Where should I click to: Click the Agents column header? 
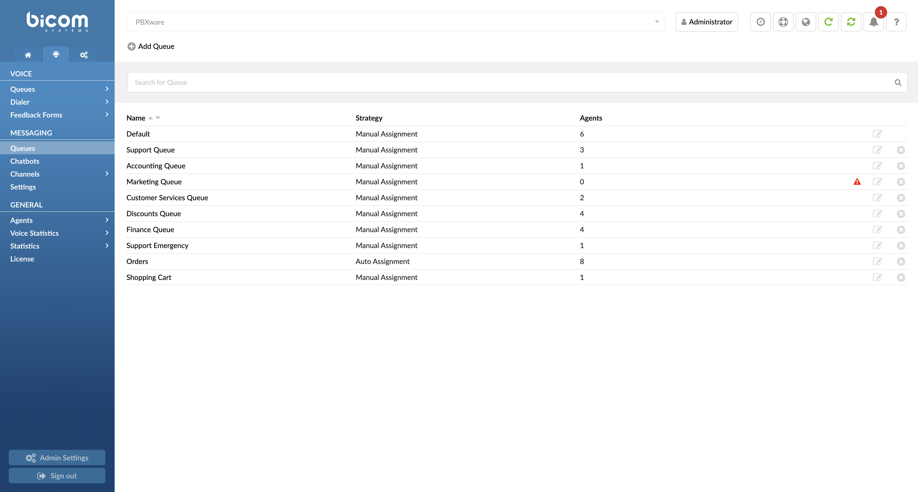(x=591, y=118)
